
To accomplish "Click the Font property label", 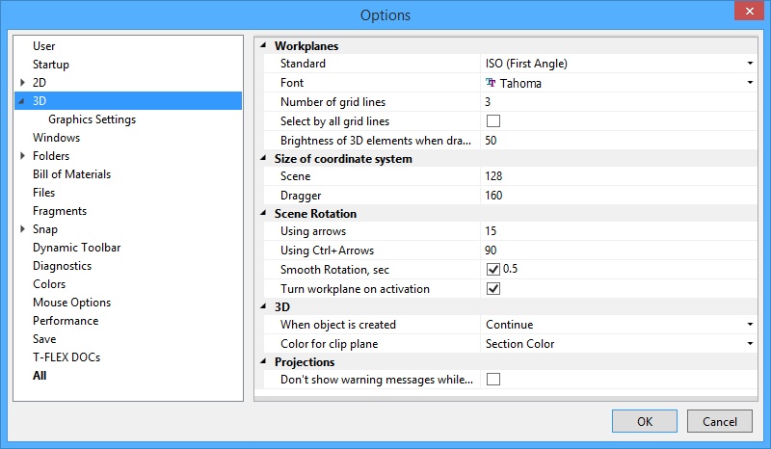I will point(292,83).
